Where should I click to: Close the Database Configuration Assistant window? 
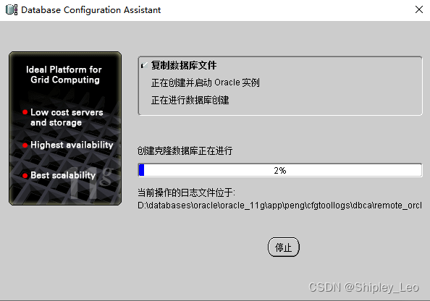[x=418, y=10]
